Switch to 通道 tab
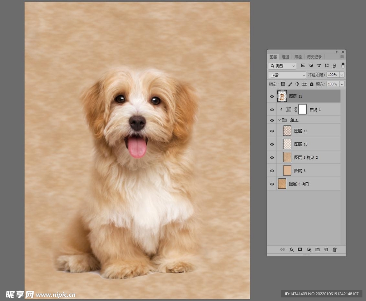The image size is (366, 301). click(x=285, y=57)
